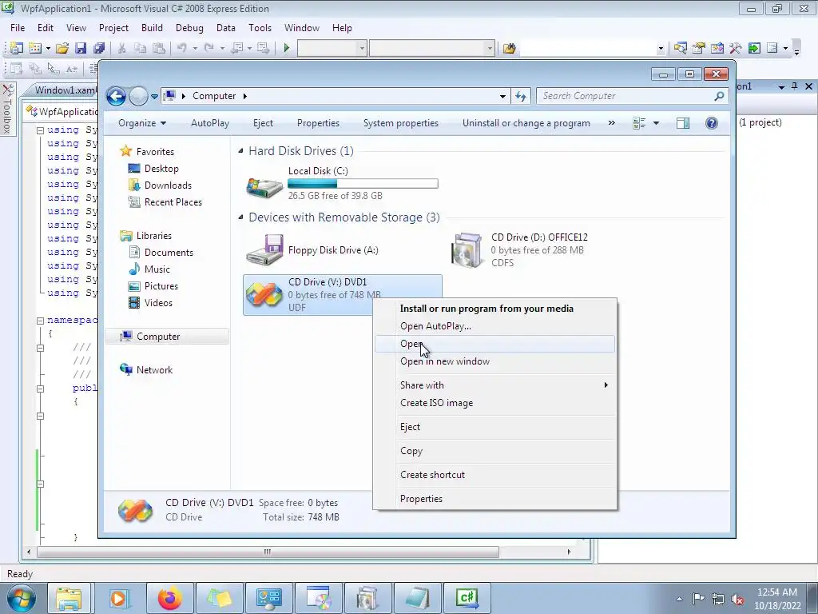Choose Open in new window
818x614 pixels.
(x=494, y=361)
